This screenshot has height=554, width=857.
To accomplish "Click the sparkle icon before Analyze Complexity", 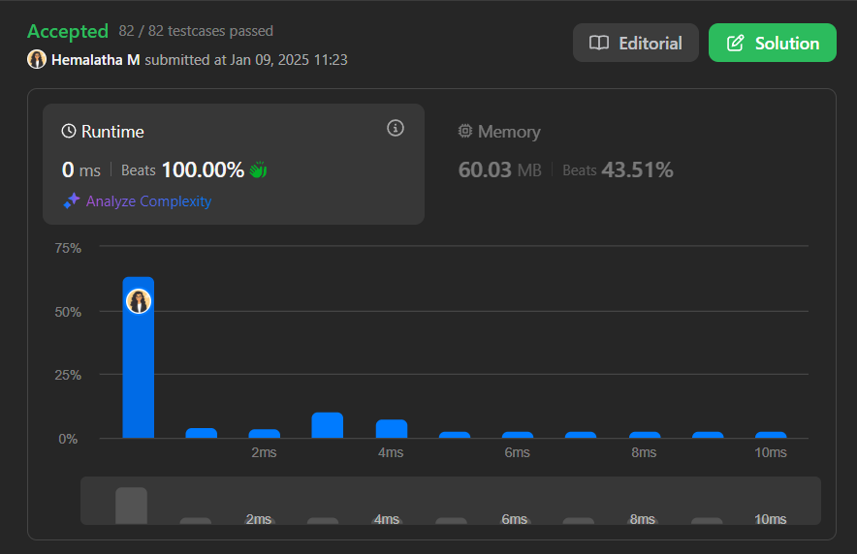I will tap(72, 201).
